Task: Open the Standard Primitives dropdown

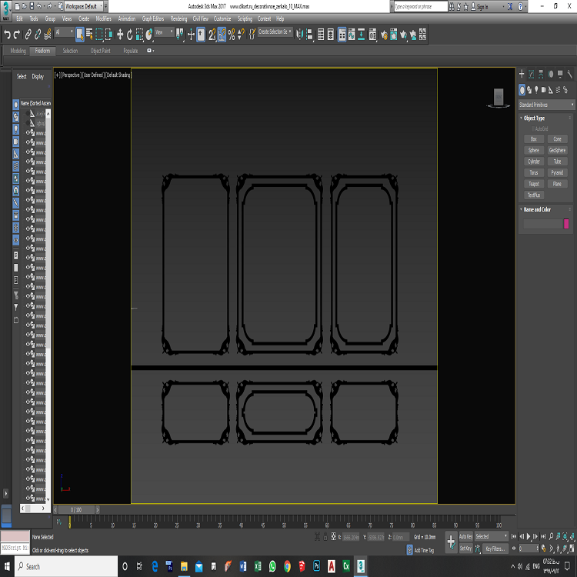Action: (546, 105)
